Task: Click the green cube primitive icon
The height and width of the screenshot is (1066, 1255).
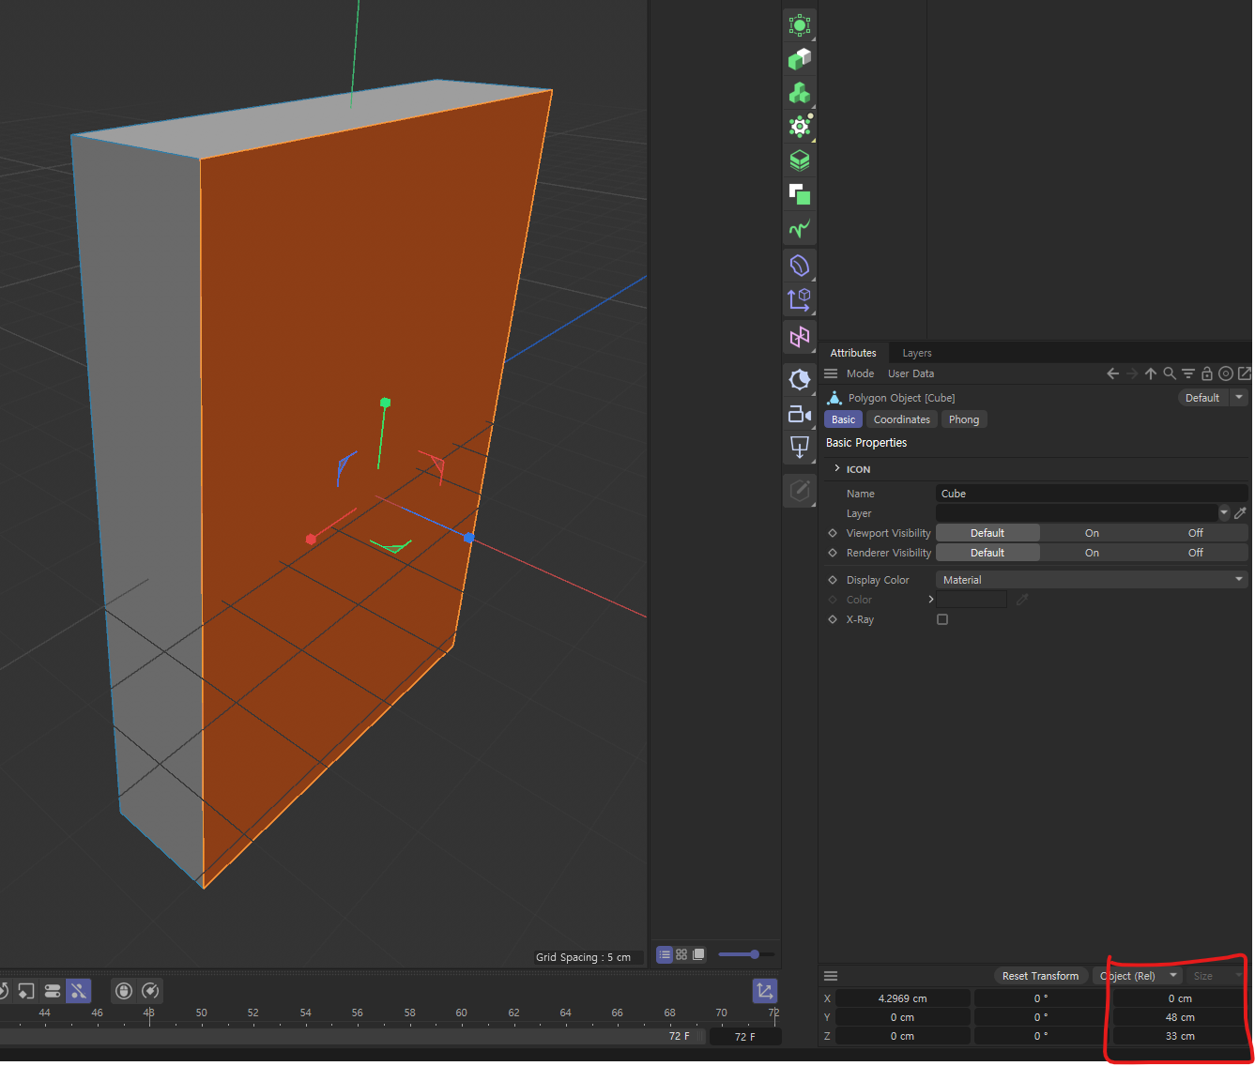Action: click(x=799, y=59)
